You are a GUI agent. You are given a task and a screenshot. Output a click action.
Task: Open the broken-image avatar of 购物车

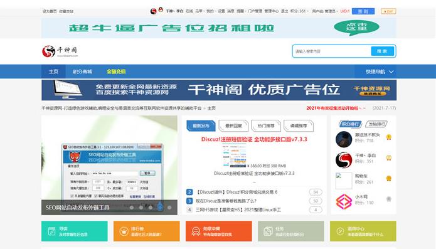[x=344, y=181]
